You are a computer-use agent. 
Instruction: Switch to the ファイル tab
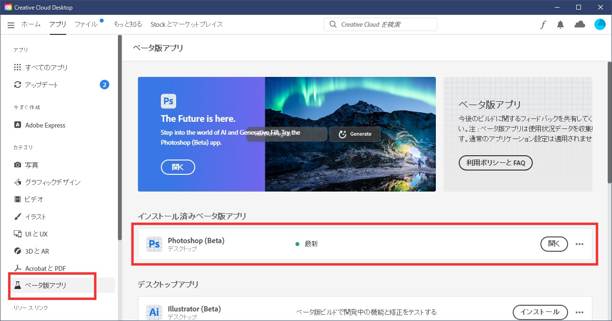86,24
